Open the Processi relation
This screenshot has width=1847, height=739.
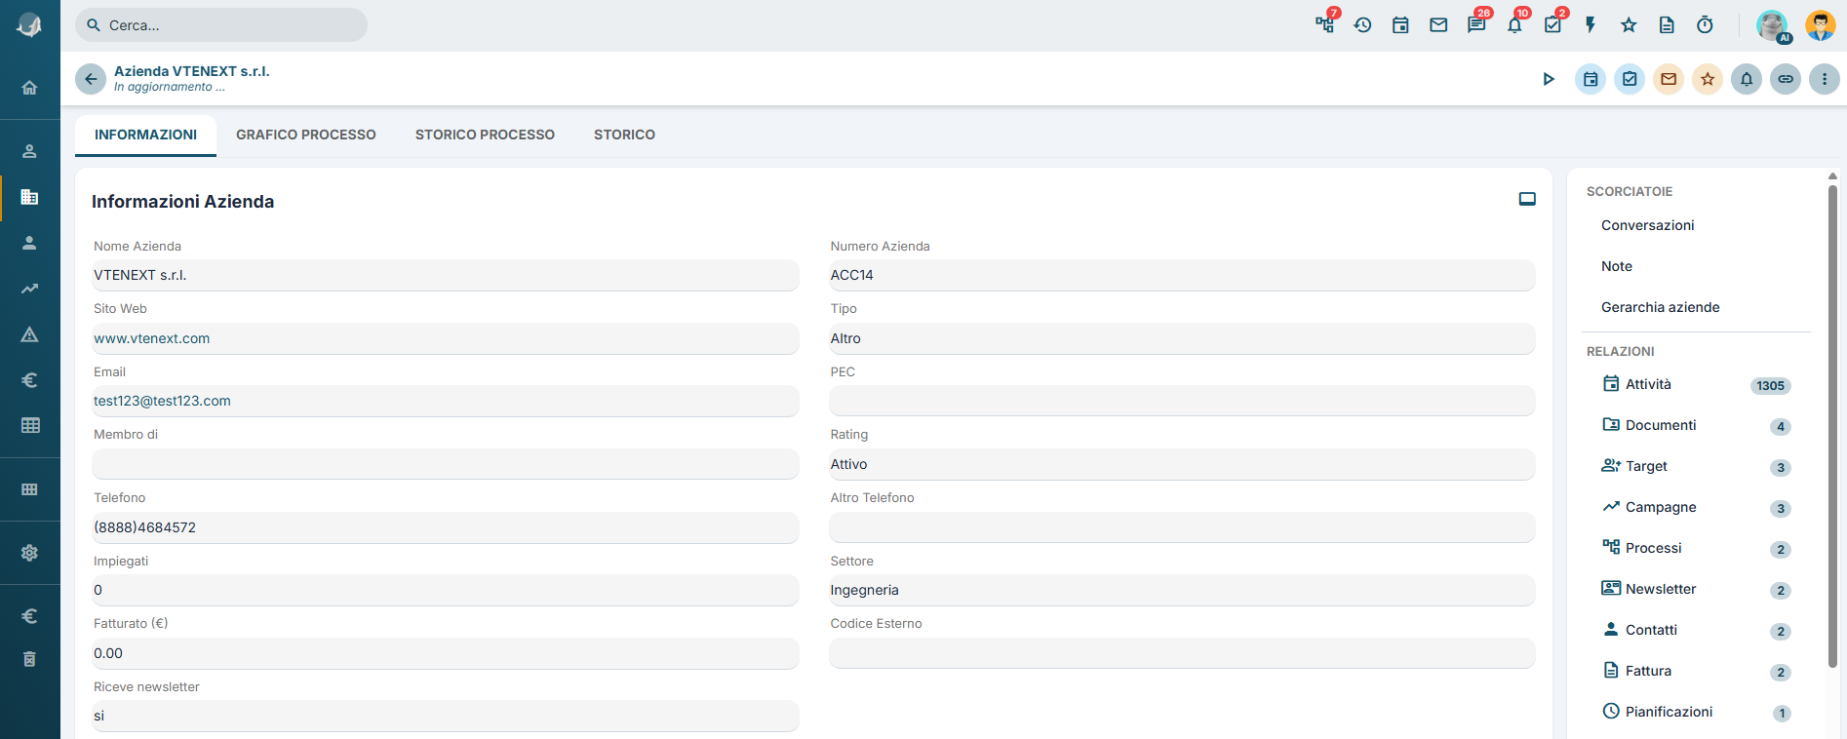1697,548
